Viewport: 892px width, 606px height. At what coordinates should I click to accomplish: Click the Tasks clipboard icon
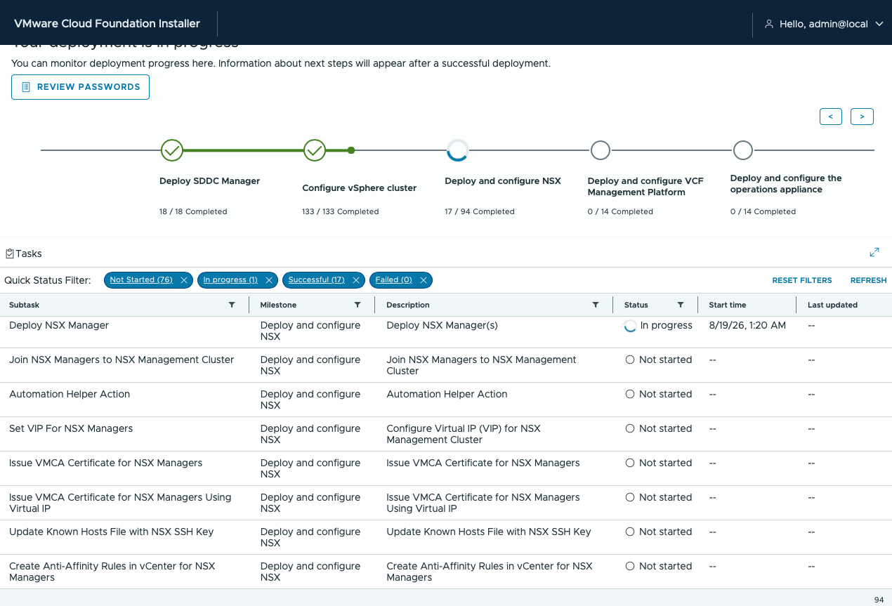(x=10, y=253)
